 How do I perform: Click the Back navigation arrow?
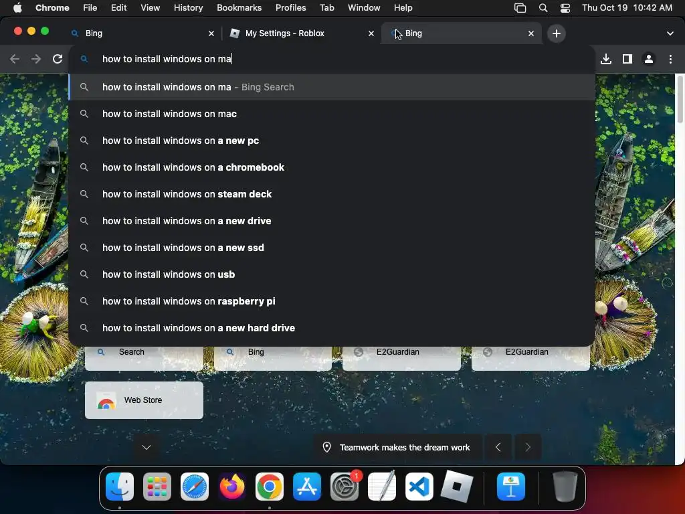(15, 59)
